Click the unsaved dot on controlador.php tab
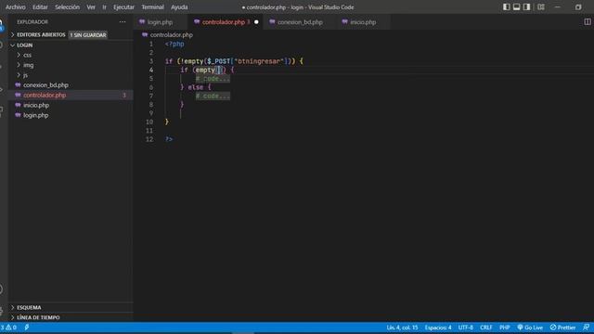The image size is (594, 334). click(x=256, y=22)
